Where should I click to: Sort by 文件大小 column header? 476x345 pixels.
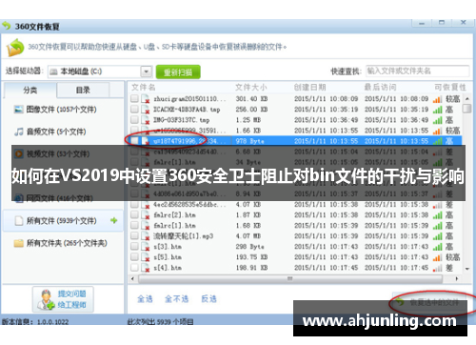[250, 88]
